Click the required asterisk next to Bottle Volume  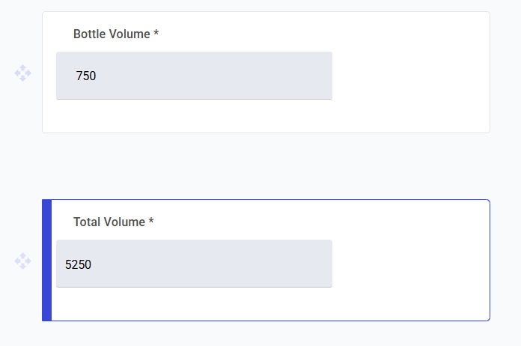[156, 34]
